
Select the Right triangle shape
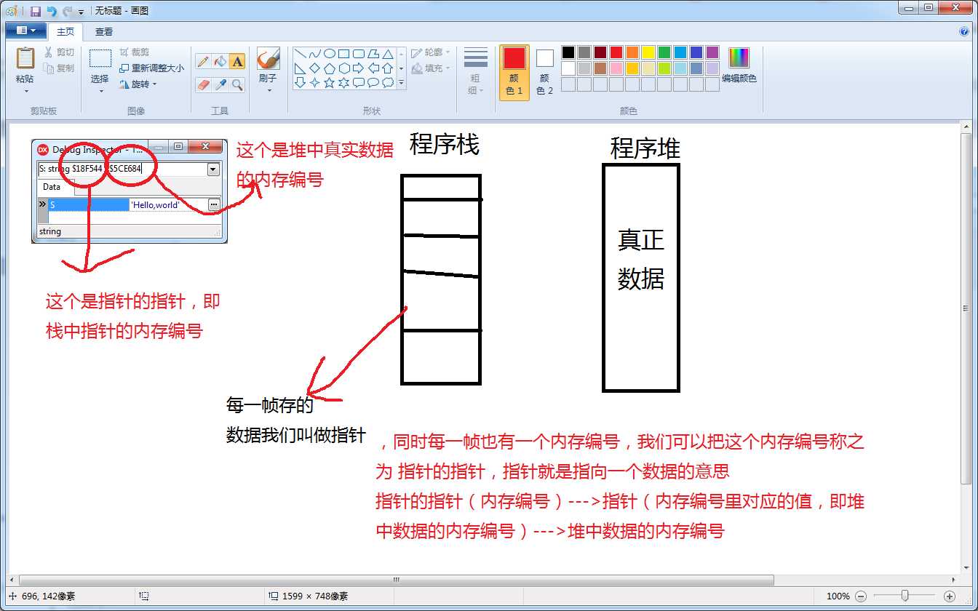300,68
